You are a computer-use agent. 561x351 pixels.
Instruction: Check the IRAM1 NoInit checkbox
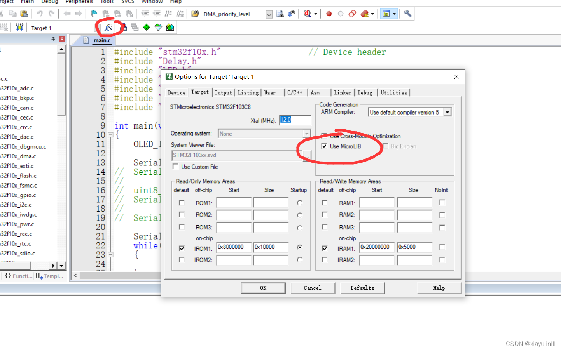(442, 247)
